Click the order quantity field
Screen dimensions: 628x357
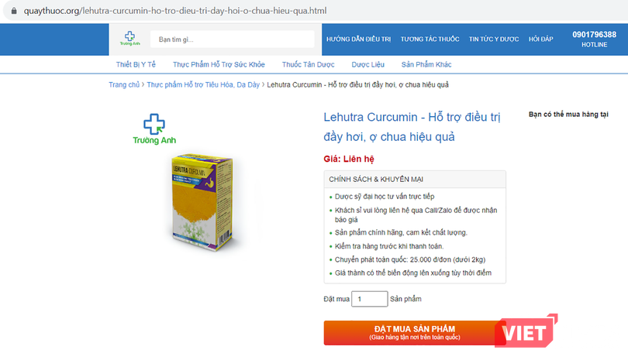pos(369,299)
